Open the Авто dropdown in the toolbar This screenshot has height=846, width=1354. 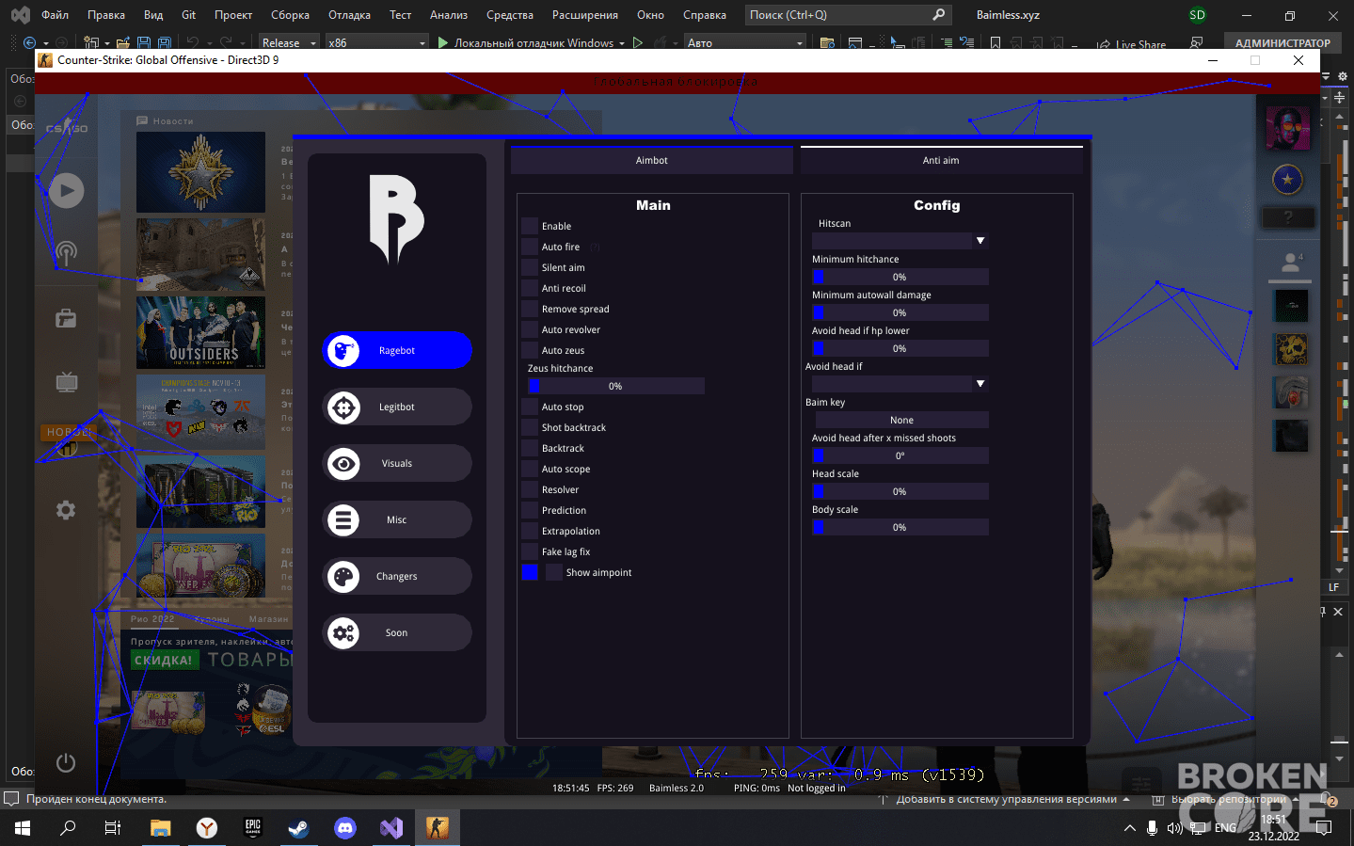pos(745,43)
